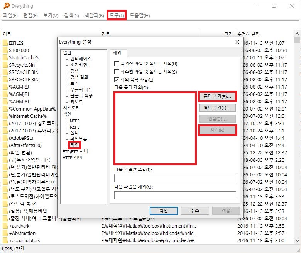Screen dimensions: 301x253
Task: Click the main Everything search box
Action: pyautogui.click(x=150, y=25)
